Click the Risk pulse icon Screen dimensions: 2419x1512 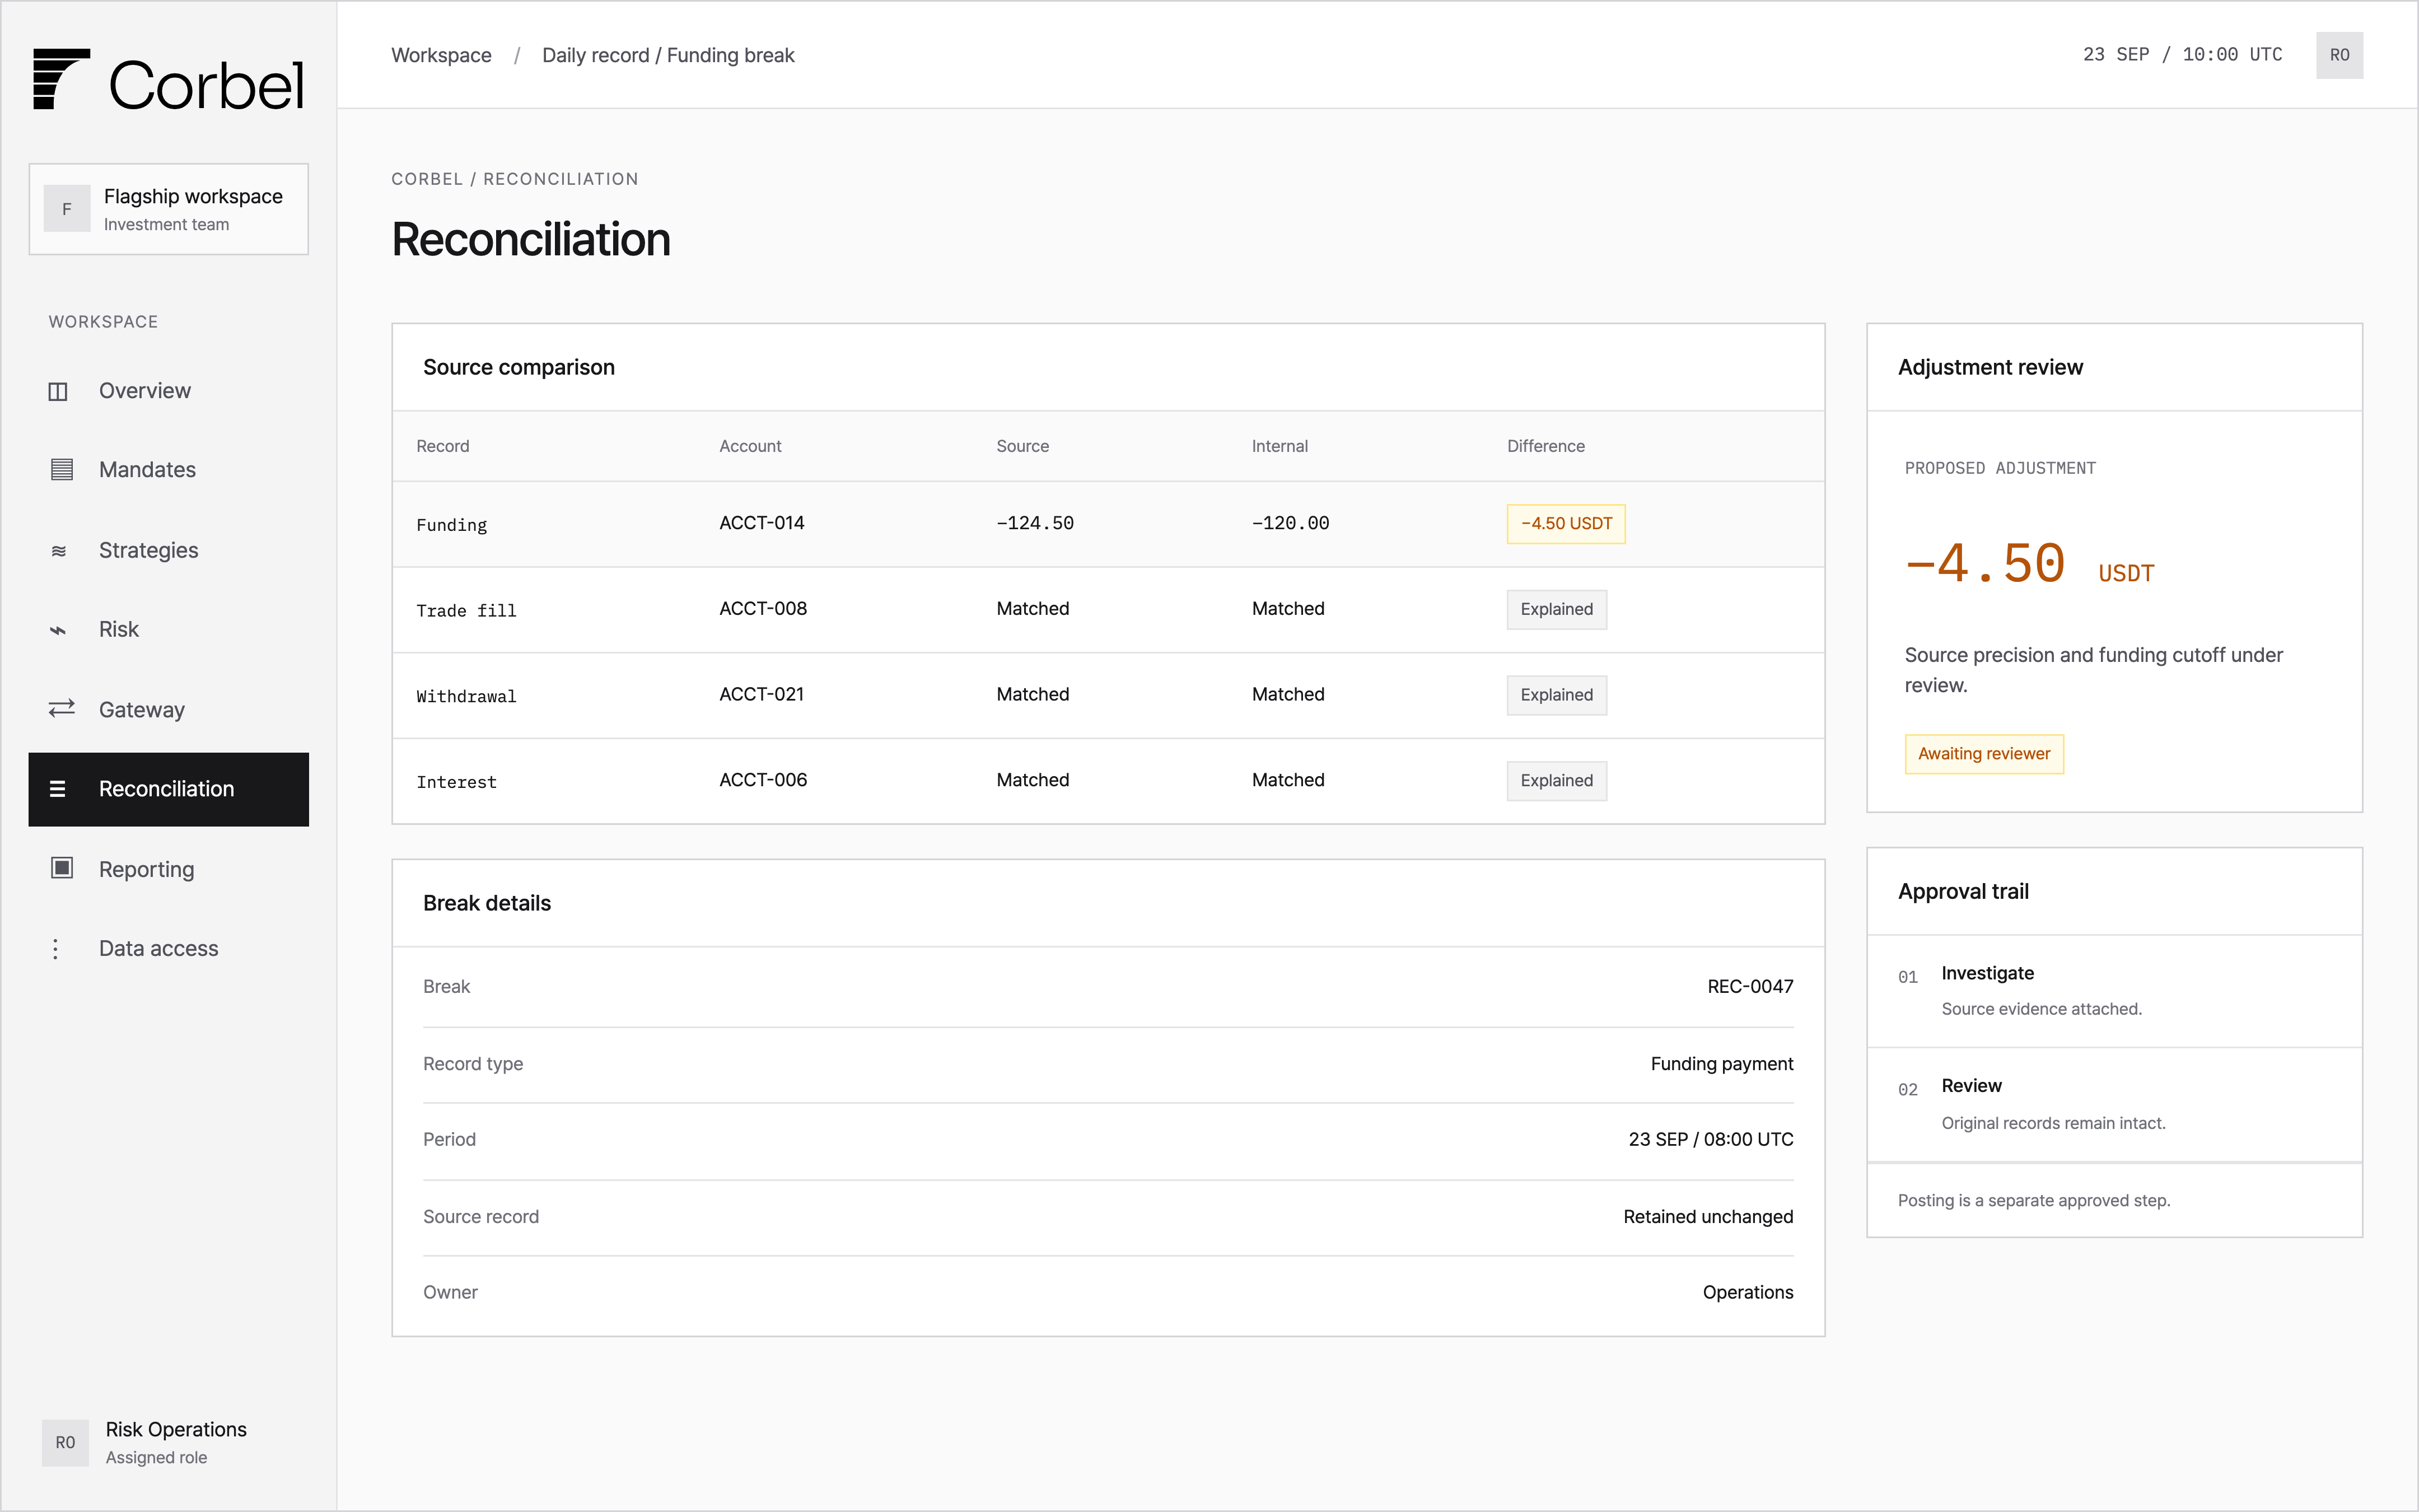58,630
